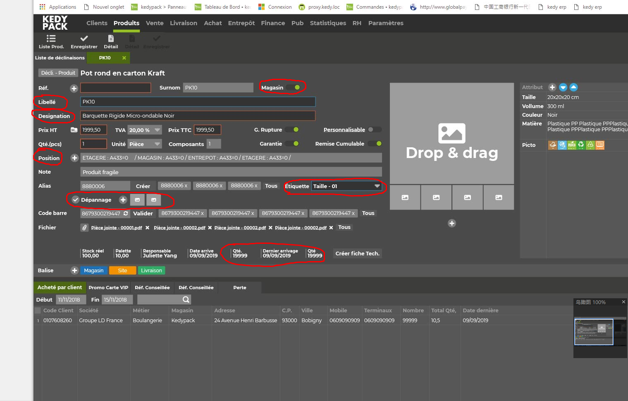The width and height of the screenshot is (628, 401).
Task: Add an attribute with the Attribut plus icon
Action: pyautogui.click(x=552, y=87)
